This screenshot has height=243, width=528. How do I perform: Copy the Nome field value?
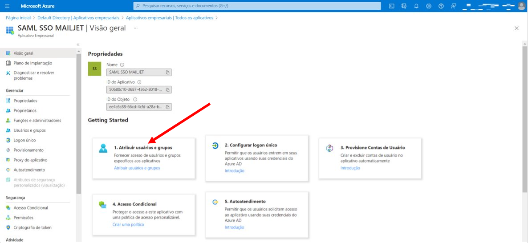pyautogui.click(x=168, y=72)
